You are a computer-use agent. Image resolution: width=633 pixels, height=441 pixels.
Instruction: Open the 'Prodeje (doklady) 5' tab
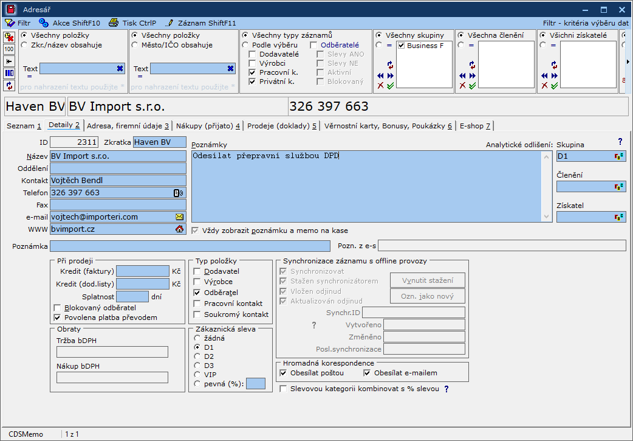[x=282, y=126]
